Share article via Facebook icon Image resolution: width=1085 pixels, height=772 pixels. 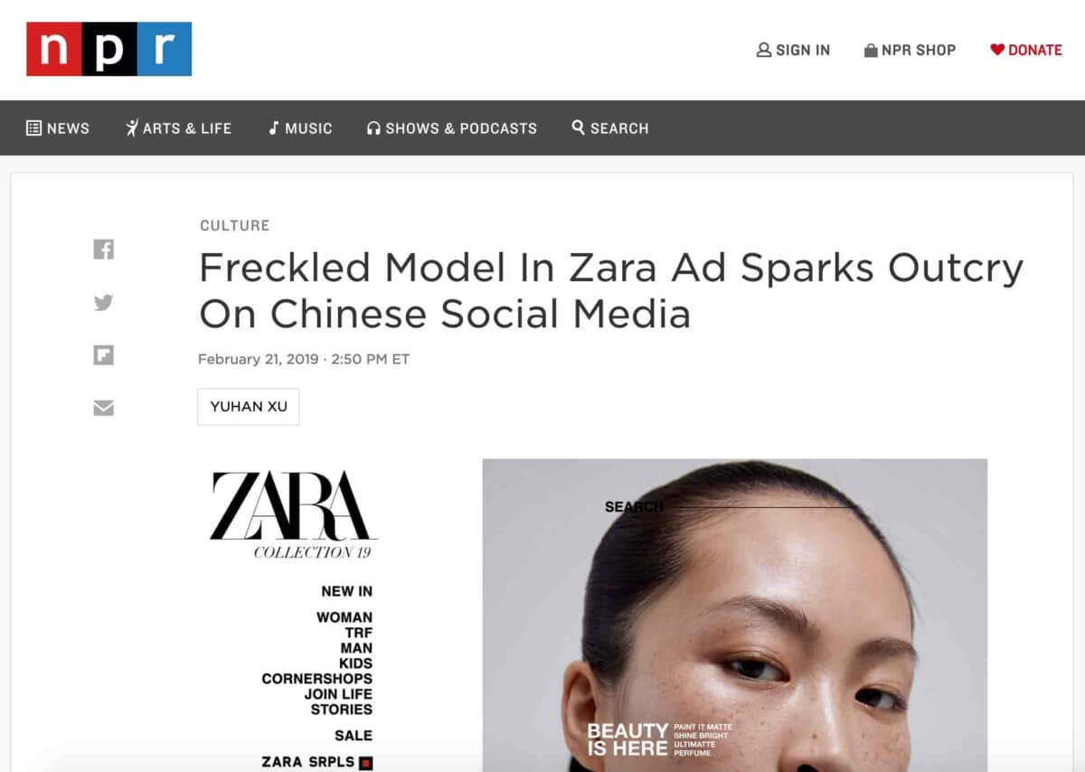coord(104,249)
